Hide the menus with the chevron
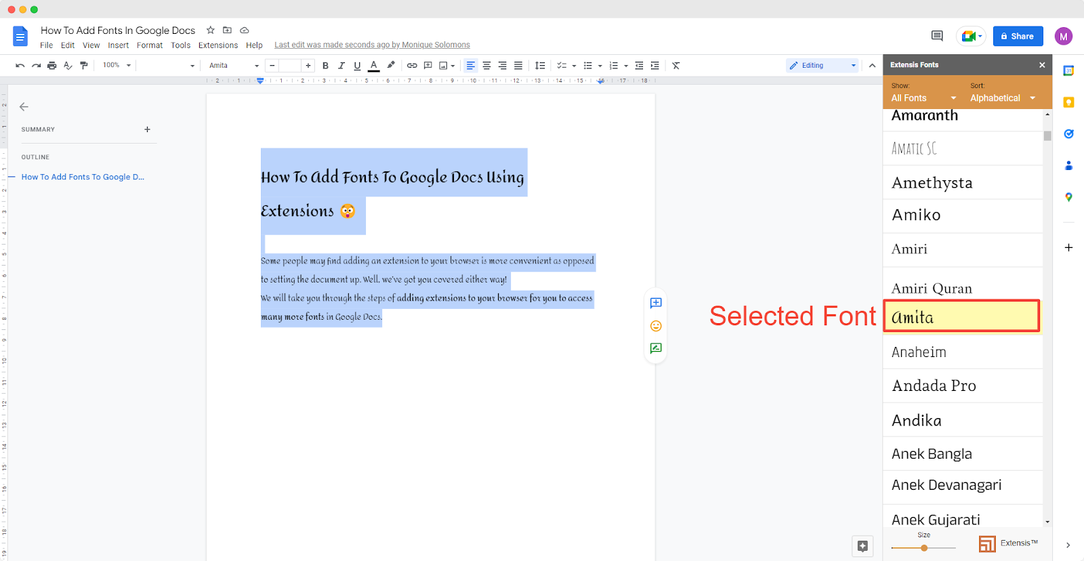Image resolution: width=1084 pixels, height=561 pixels. 872,66
